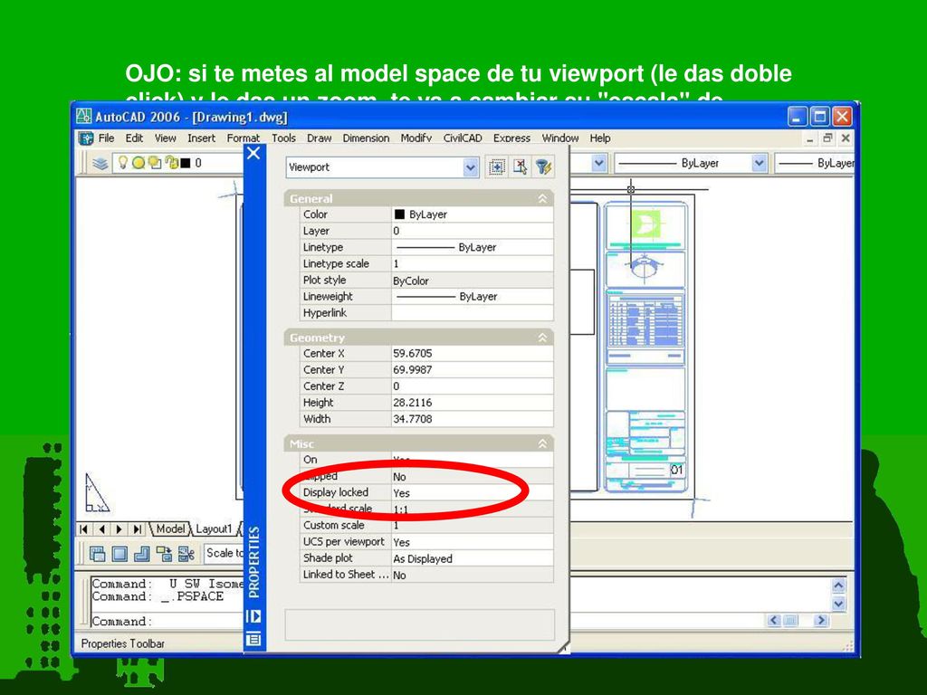Select the Center Z value field
Screen dimensions: 927x695
tap(472, 386)
